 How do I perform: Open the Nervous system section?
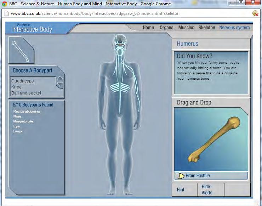coord(234,27)
